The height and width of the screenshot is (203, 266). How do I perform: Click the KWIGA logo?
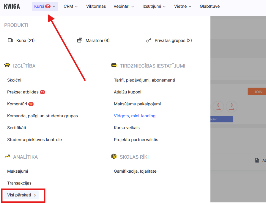pos(12,6)
